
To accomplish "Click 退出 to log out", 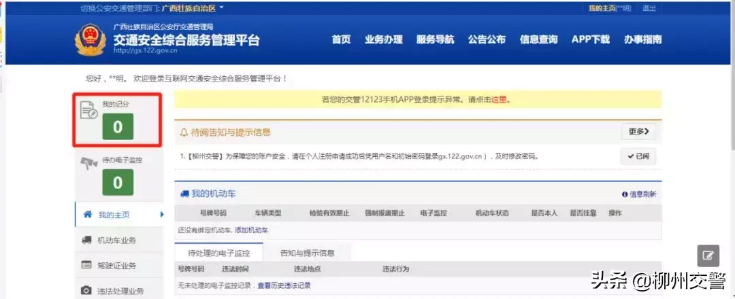I will tap(649, 8).
